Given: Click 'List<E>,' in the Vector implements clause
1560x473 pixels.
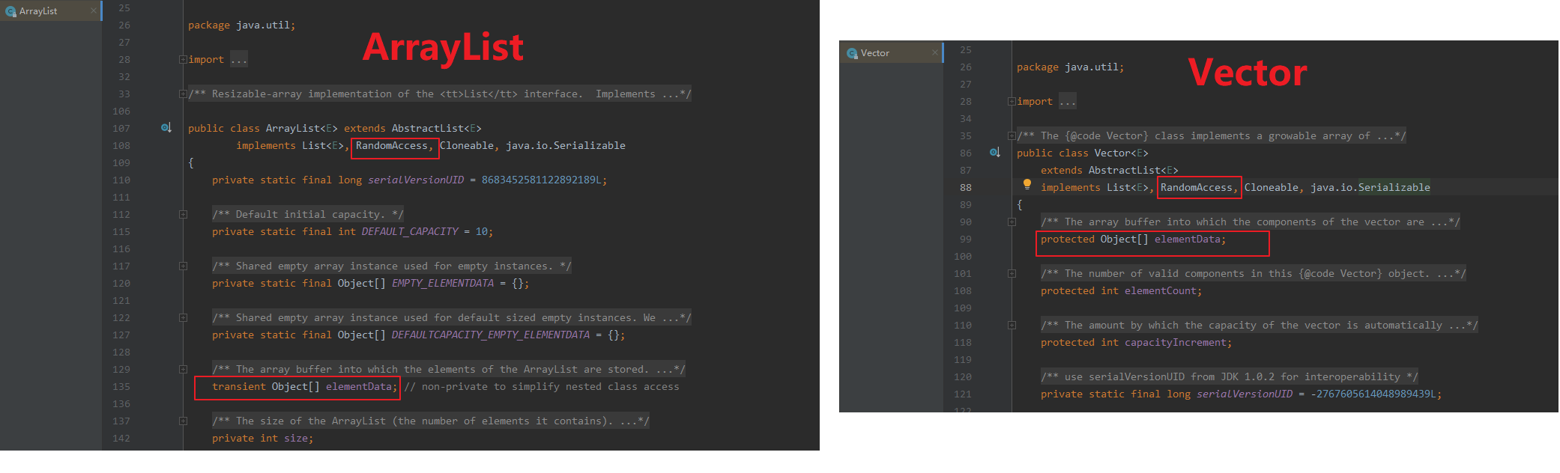Looking at the screenshot, I should (x=1131, y=187).
